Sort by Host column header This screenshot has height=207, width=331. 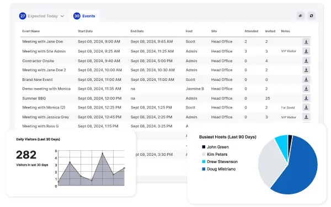[x=189, y=31]
